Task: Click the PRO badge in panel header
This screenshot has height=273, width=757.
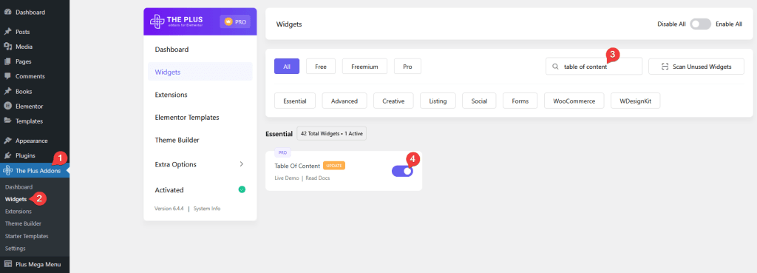Action: point(235,21)
